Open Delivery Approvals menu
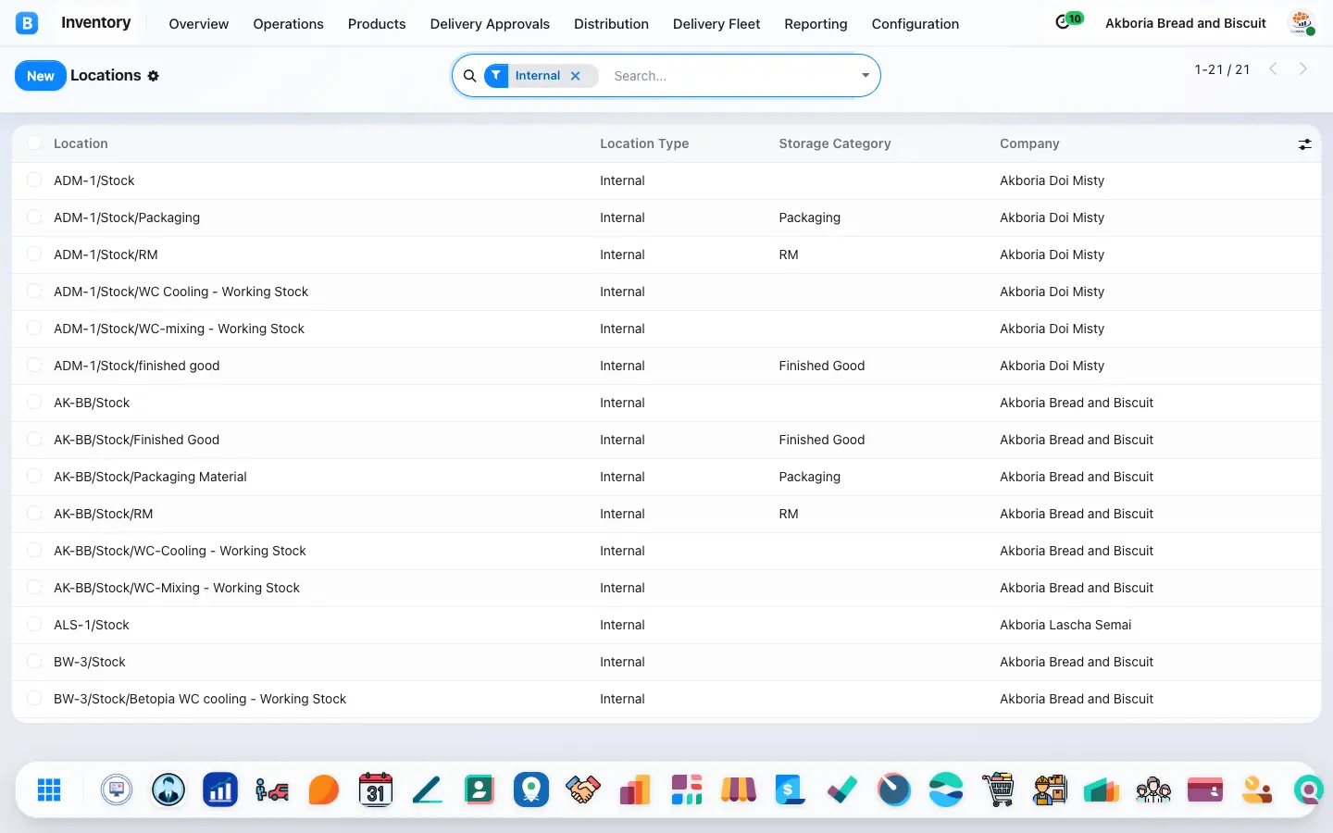 (x=490, y=24)
